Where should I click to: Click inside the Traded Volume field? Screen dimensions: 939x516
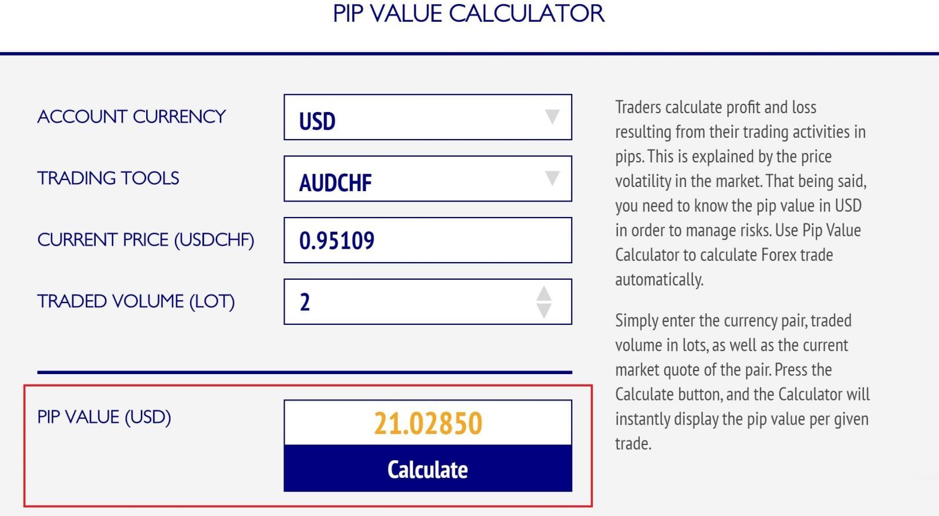tap(411, 302)
